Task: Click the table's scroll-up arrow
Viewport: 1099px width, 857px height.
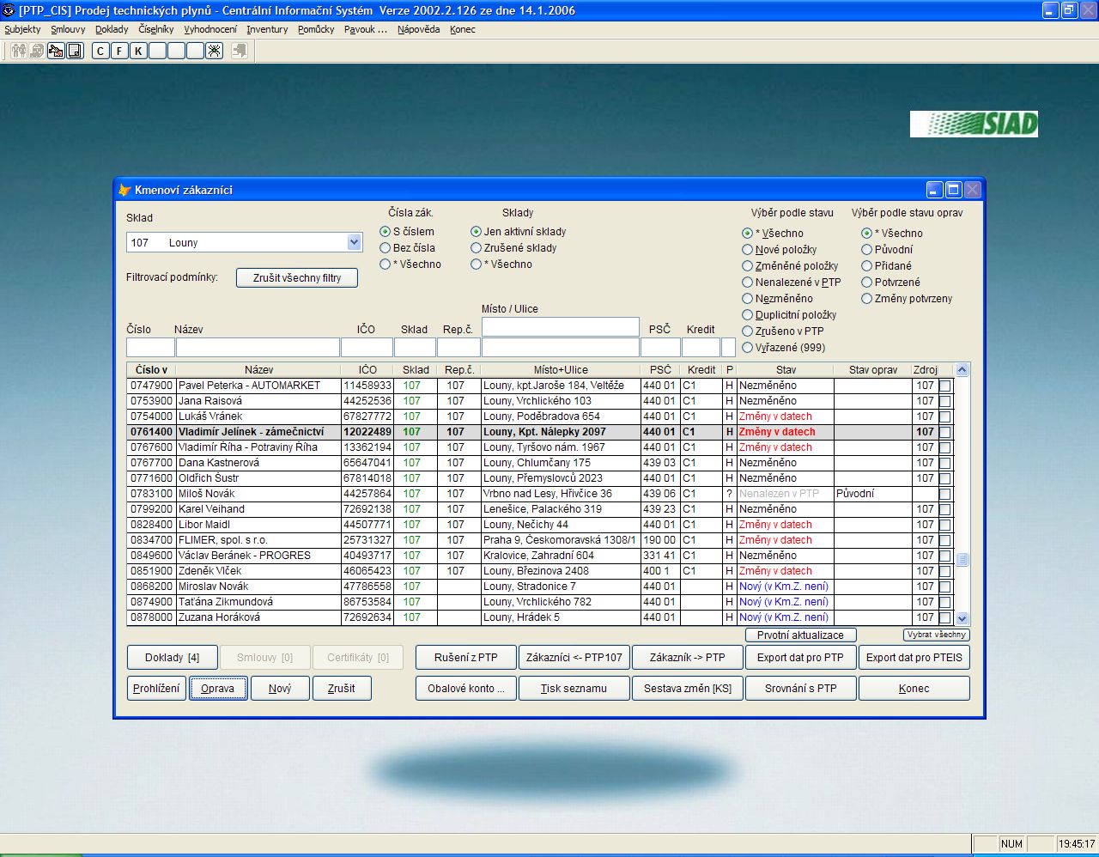Action: pyautogui.click(x=962, y=370)
